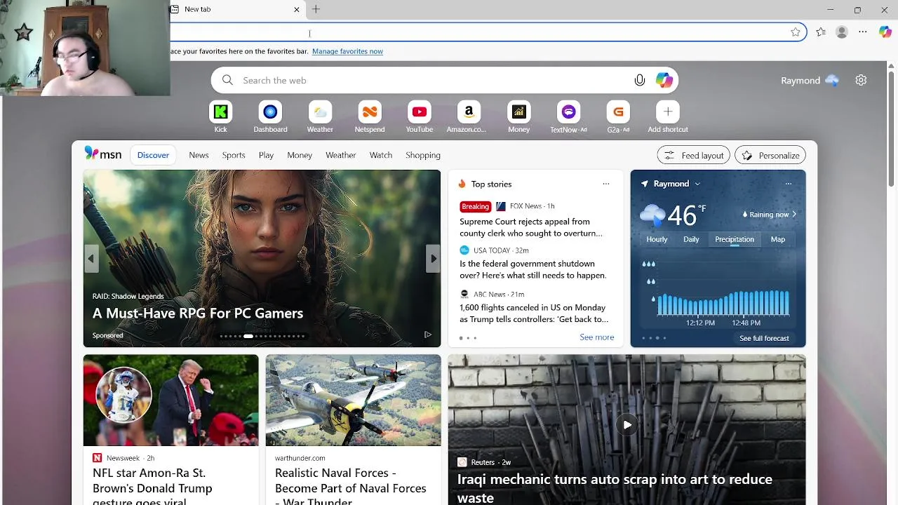Play the Iraqi mechanic video
This screenshot has height=505, width=898.
627,424
